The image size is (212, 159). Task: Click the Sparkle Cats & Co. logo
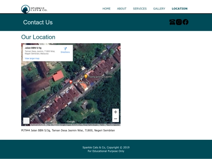pyautogui.click(x=34, y=9)
